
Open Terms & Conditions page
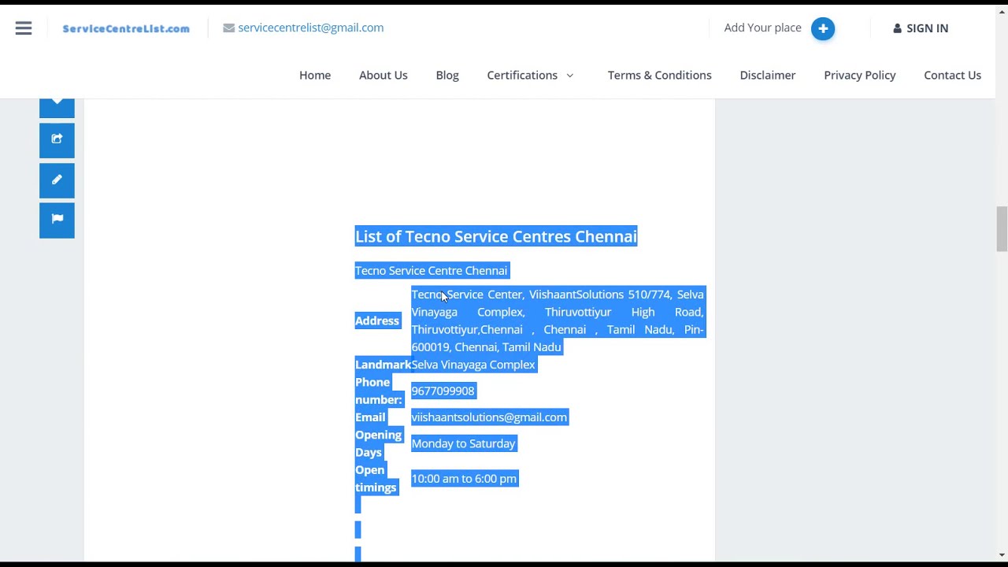pos(659,75)
